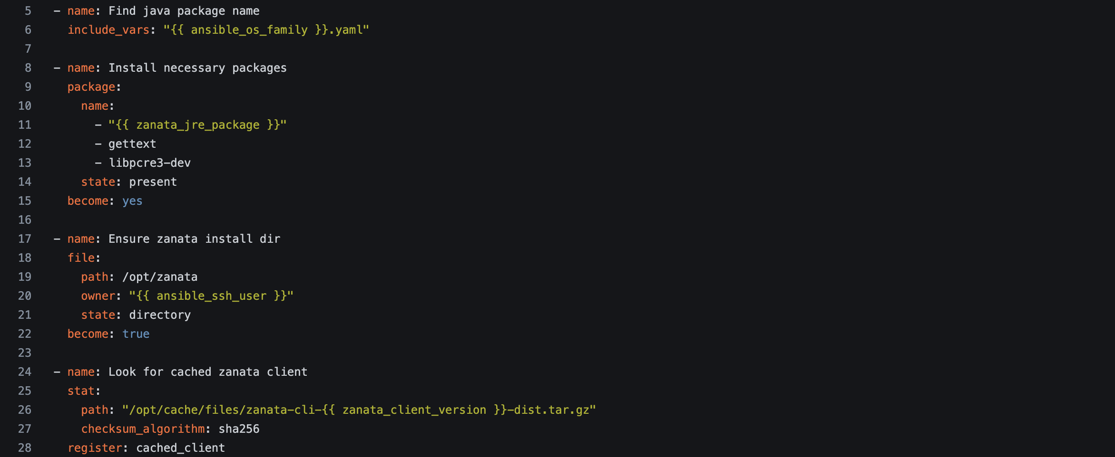1115x457 pixels.
Task: Click the "yes" value after become
Action: pyautogui.click(x=132, y=201)
